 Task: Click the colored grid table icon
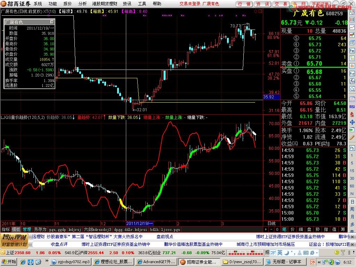(352, 20)
